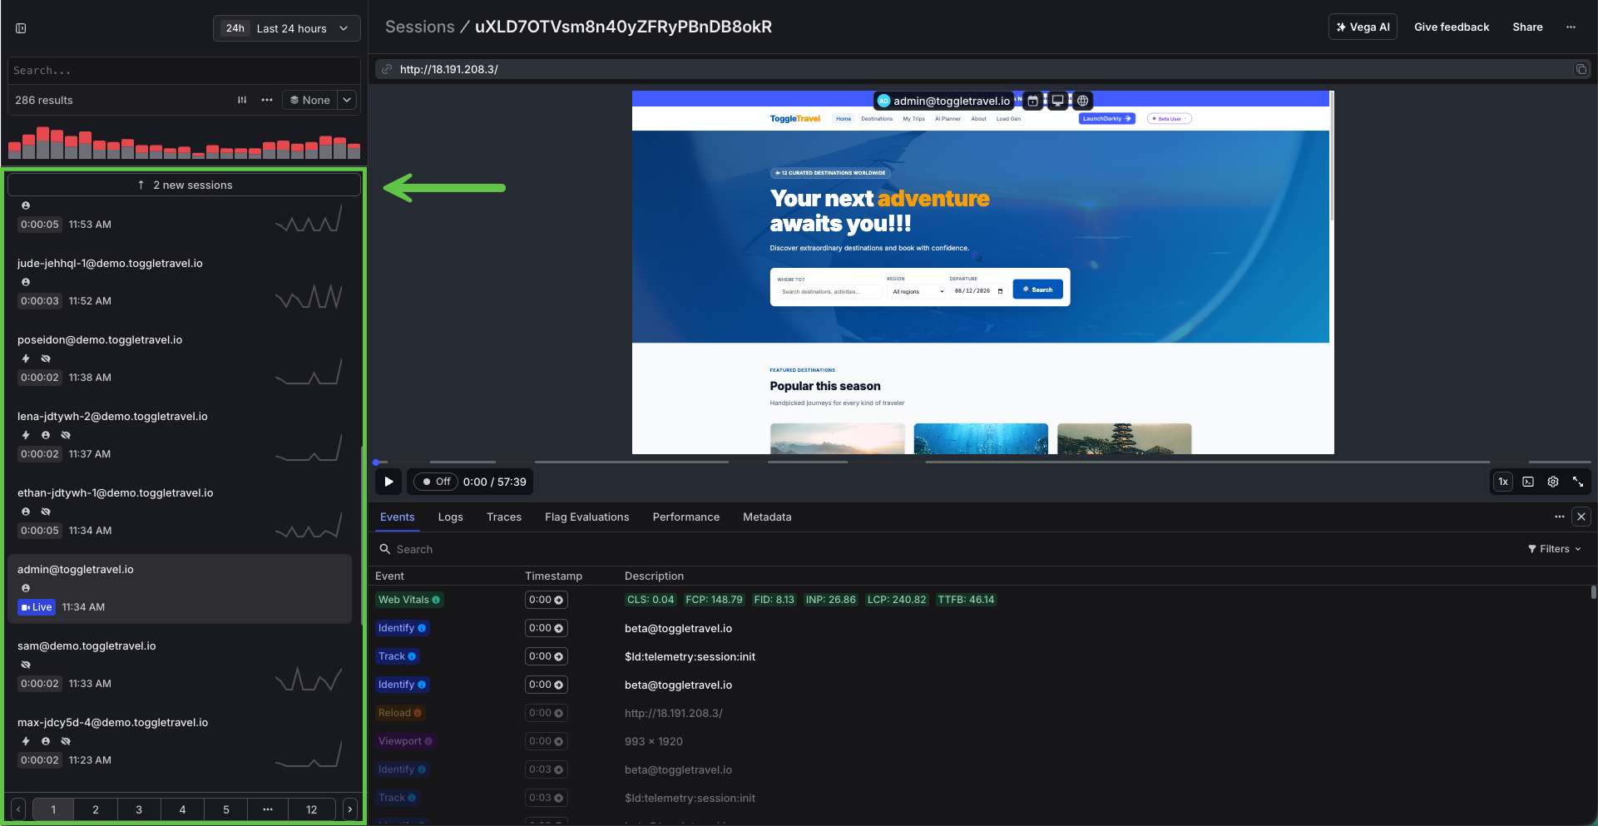Go to sessions page 3
Image resolution: width=1598 pixels, height=826 pixels.
tap(139, 809)
